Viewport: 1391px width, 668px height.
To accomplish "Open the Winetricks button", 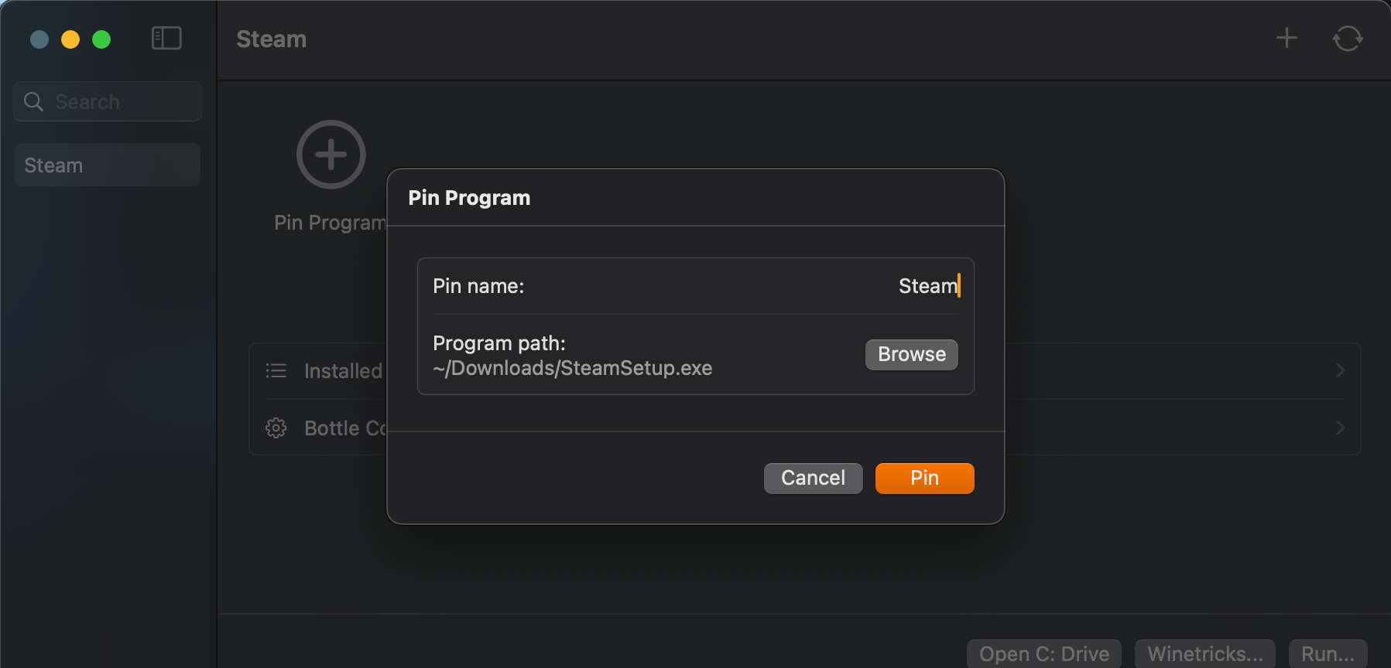I will tap(1204, 654).
